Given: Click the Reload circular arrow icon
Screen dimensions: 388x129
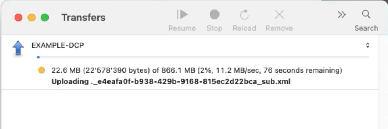Looking at the screenshot, I should point(244,15).
